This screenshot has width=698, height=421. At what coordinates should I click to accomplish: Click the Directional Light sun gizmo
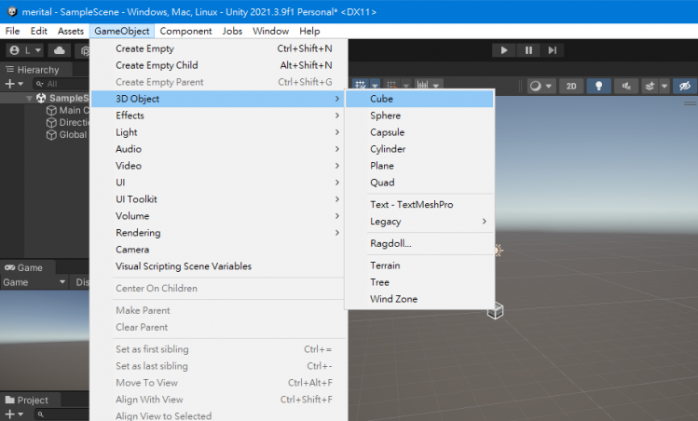point(499,251)
